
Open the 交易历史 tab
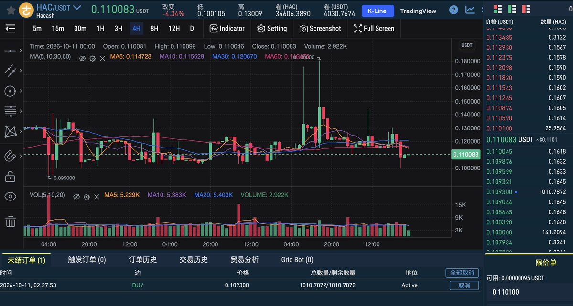pyautogui.click(x=194, y=260)
